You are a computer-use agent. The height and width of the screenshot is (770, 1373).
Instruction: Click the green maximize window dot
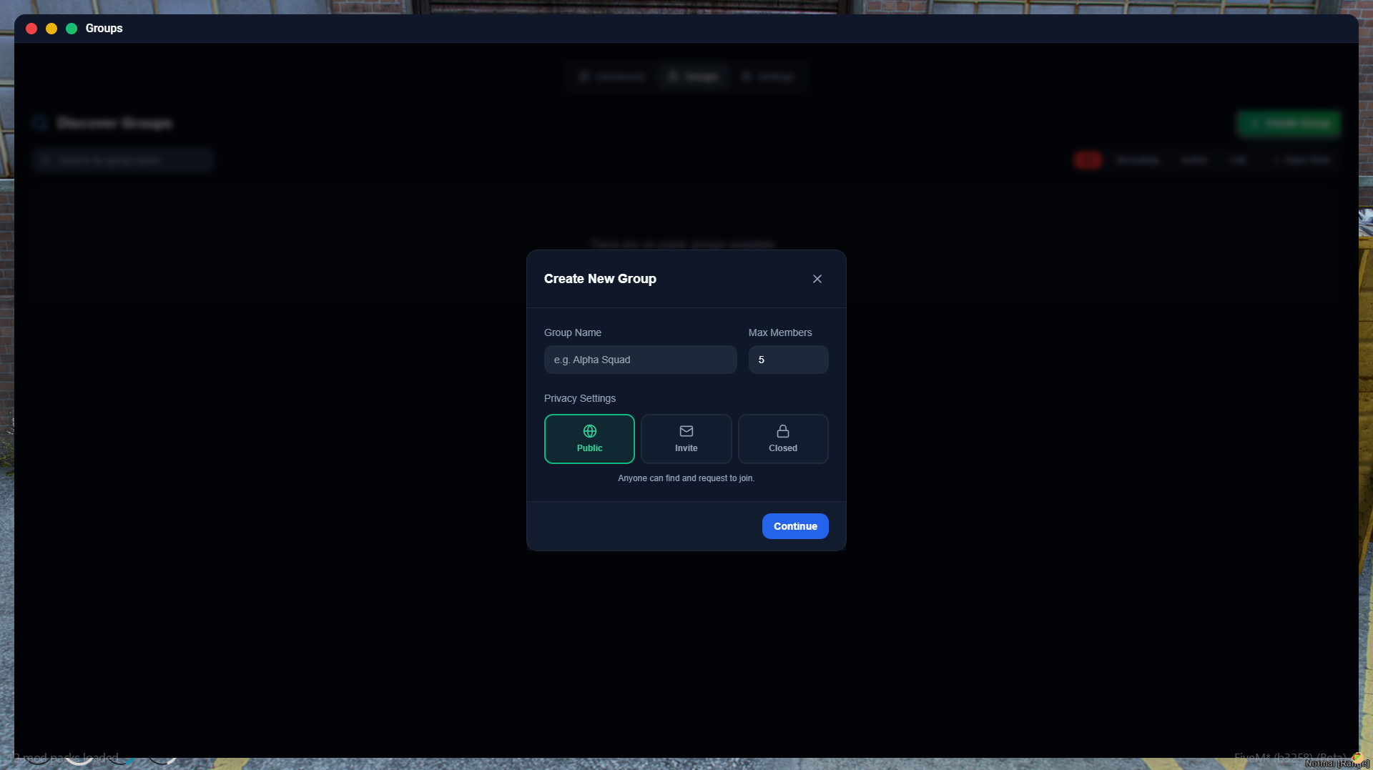click(72, 29)
